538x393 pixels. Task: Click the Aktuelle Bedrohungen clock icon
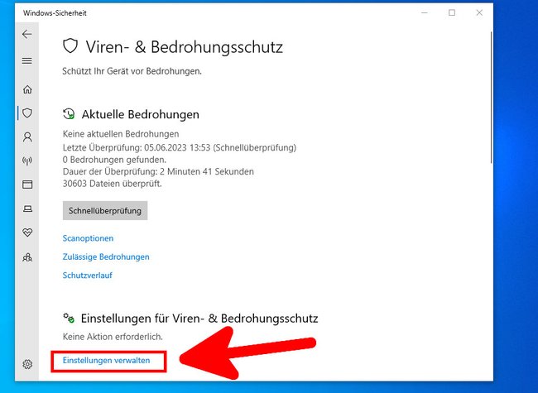[x=69, y=113]
